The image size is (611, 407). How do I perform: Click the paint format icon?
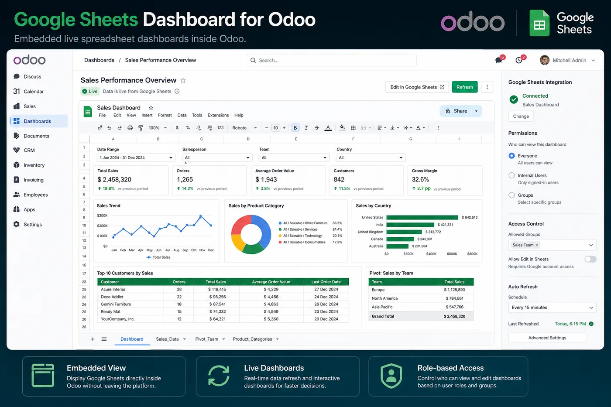141,128
